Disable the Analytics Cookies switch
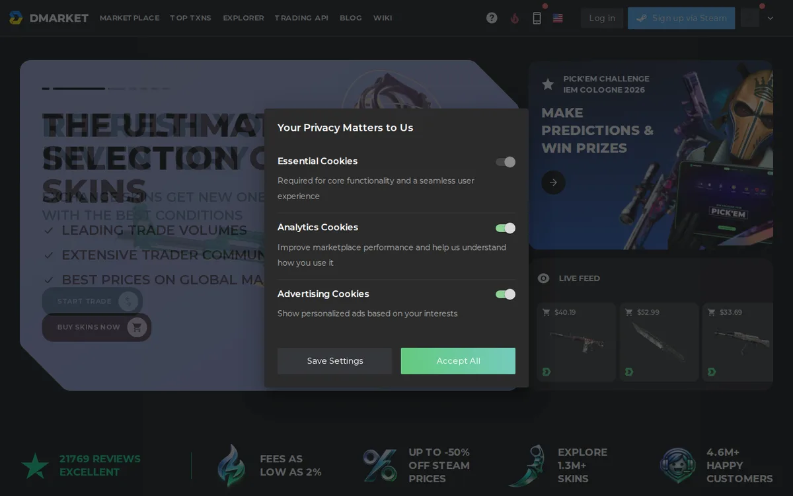 [506, 228]
